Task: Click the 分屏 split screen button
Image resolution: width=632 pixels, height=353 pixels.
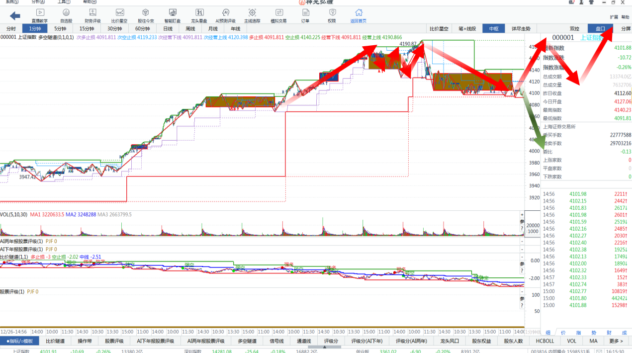Action: tap(626, 29)
